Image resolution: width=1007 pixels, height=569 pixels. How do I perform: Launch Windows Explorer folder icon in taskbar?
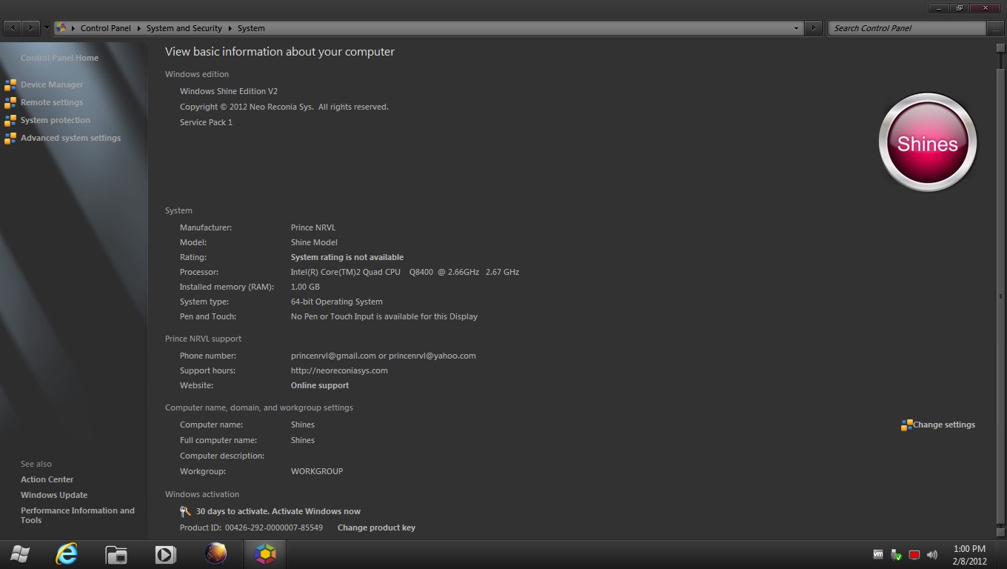tap(116, 554)
